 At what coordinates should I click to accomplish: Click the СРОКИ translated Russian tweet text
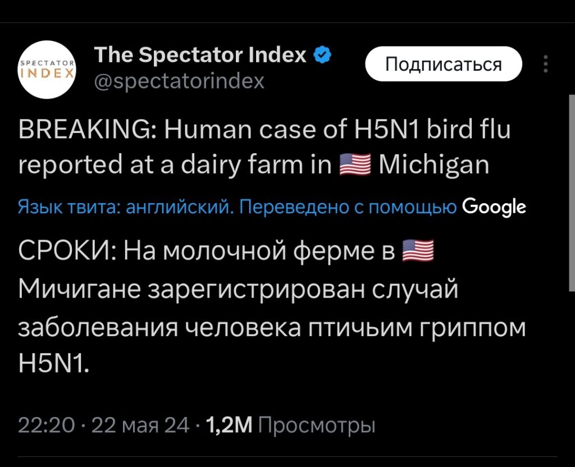271,307
